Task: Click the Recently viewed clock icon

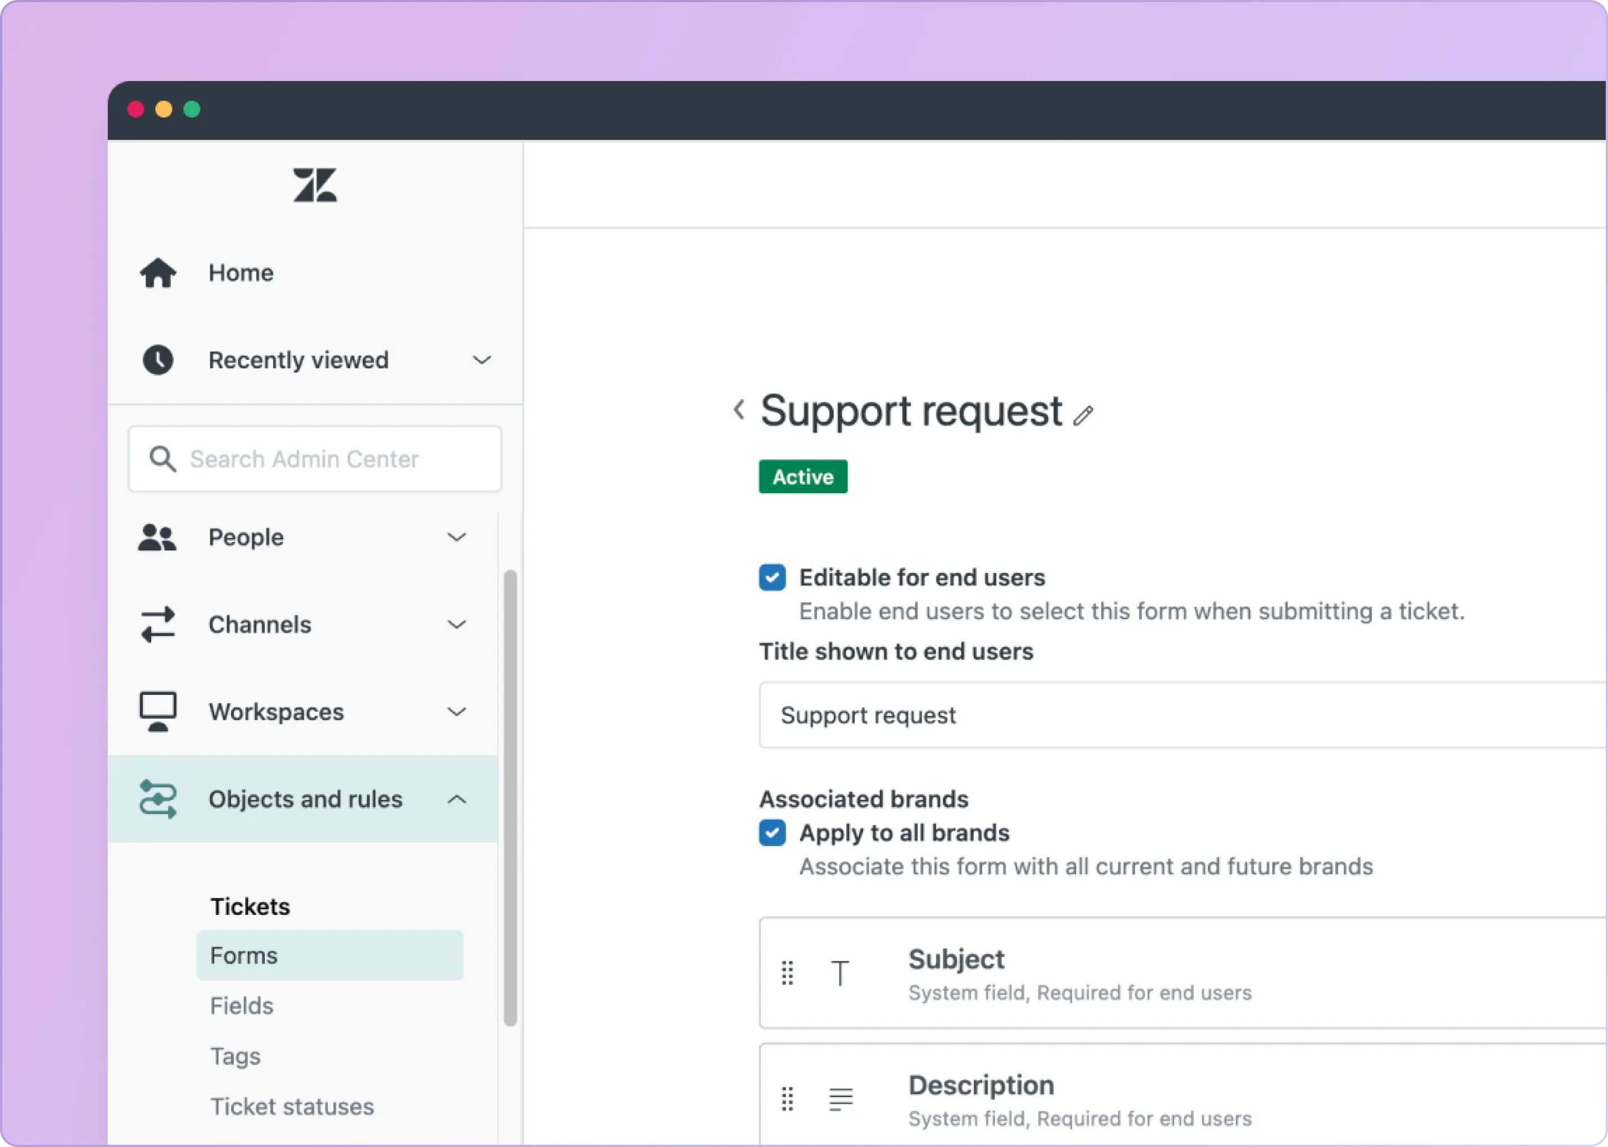Action: pos(157,359)
